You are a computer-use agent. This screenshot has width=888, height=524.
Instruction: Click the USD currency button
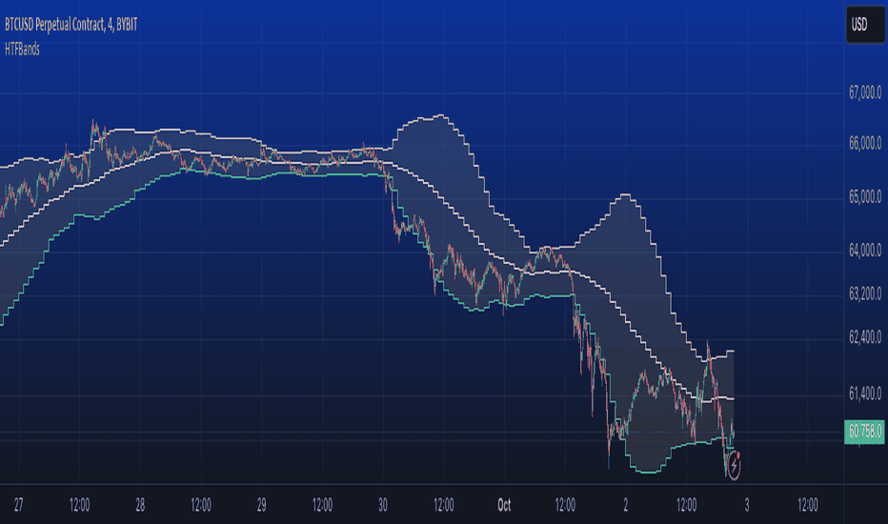pyautogui.click(x=865, y=25)
